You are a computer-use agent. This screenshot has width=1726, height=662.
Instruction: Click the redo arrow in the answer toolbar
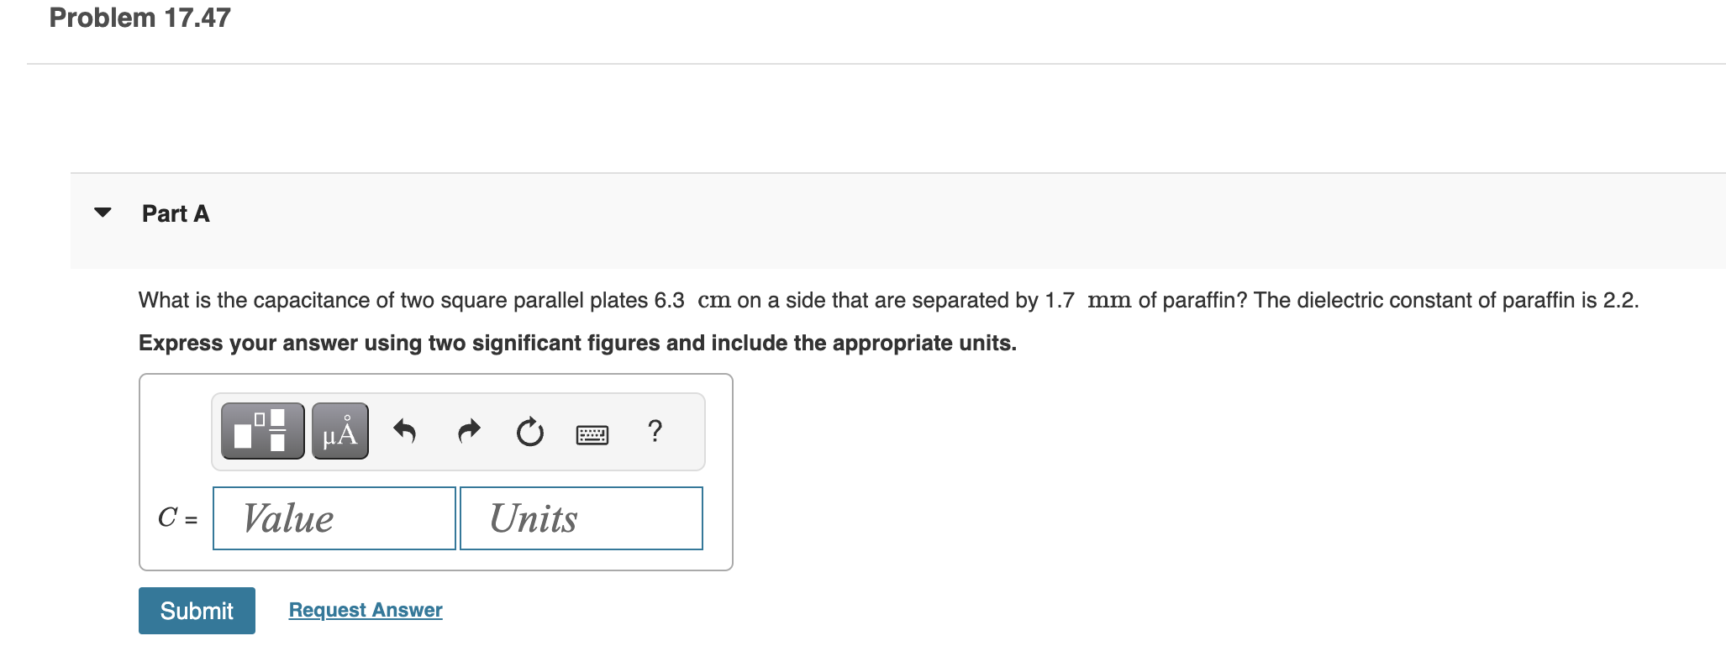click(468, 431)
